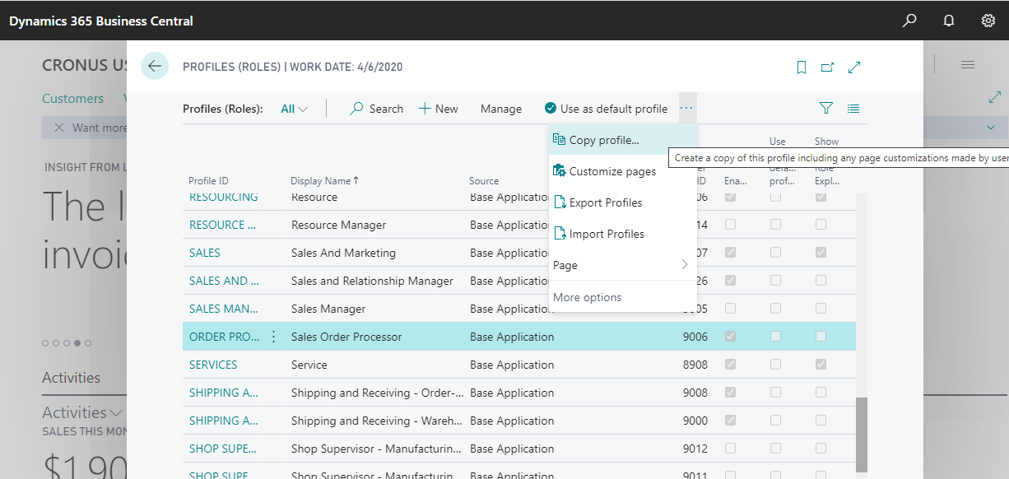The width and height of the screenshot is (1009, 479).
Task: Open the hamburger menu in Role Center background
Action: 968,65
